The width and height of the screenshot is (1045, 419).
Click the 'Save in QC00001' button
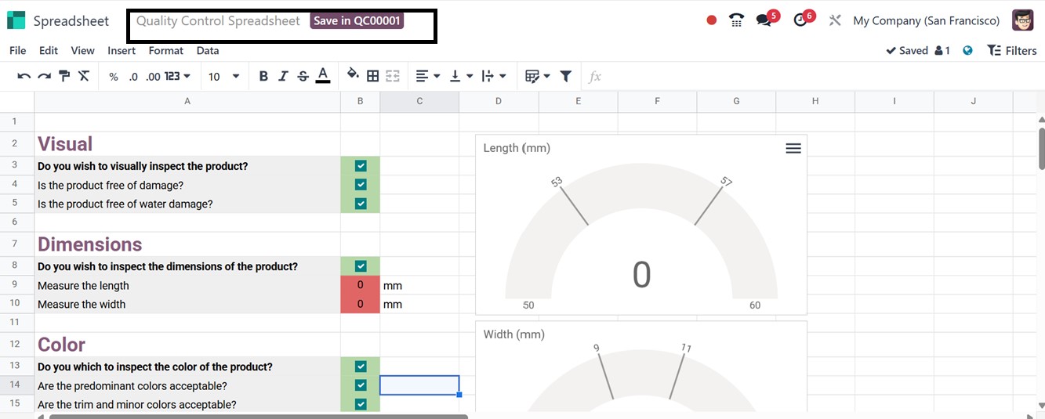[357, 21]
